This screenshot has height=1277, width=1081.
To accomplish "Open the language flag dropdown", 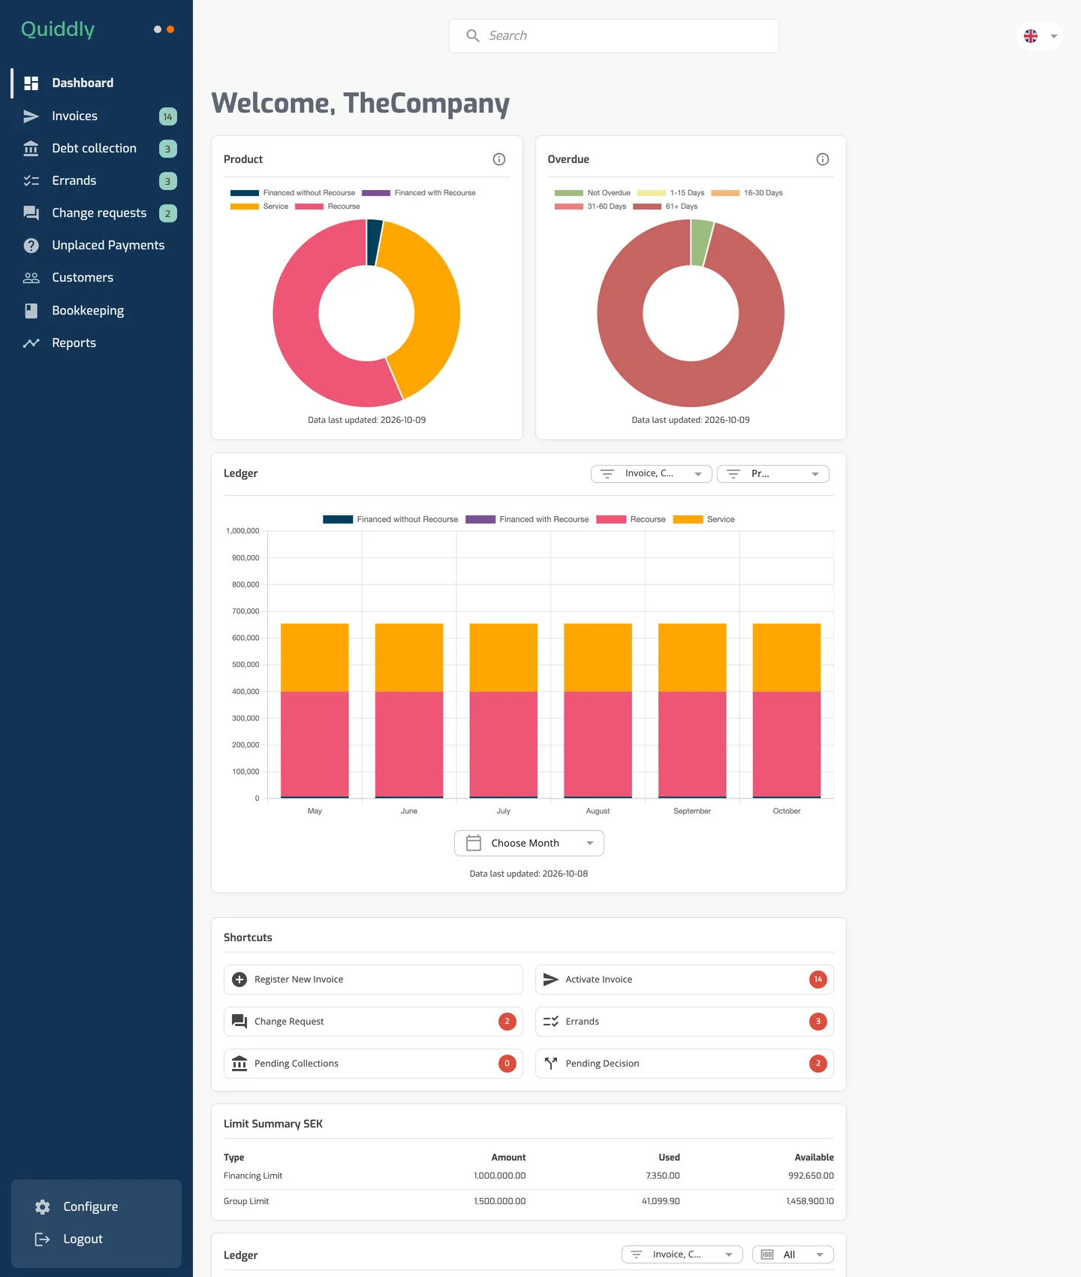I will 1040,36.
